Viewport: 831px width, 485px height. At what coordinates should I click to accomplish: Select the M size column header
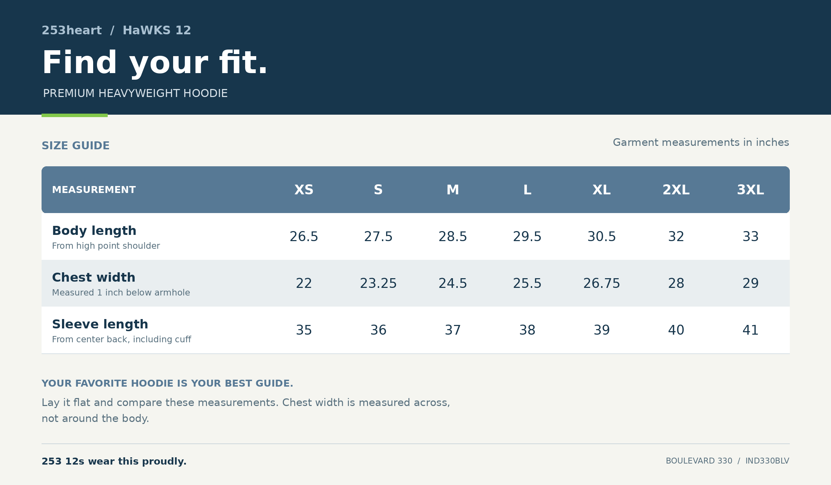coord(453,190)
